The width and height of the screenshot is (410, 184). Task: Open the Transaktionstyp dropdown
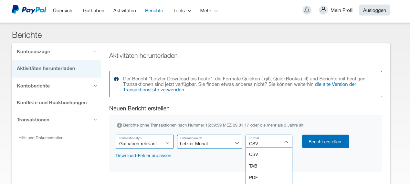144,142
